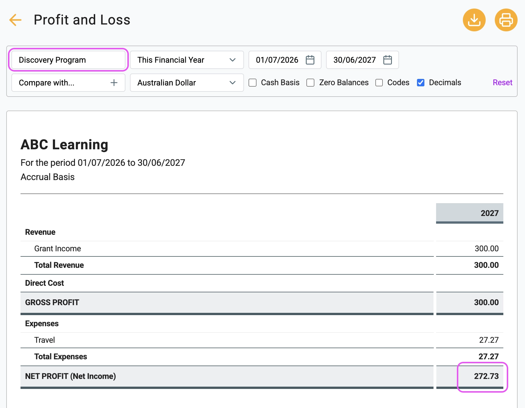525x408 pixels.
Task: Click the Grant Income row label
Action: 58,249
